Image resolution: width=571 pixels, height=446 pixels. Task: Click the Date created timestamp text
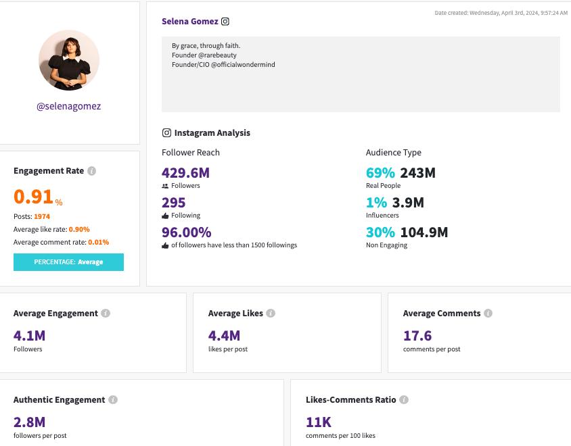point(501,13)
